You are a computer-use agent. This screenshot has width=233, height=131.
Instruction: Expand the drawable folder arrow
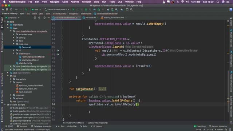(11, 79)
